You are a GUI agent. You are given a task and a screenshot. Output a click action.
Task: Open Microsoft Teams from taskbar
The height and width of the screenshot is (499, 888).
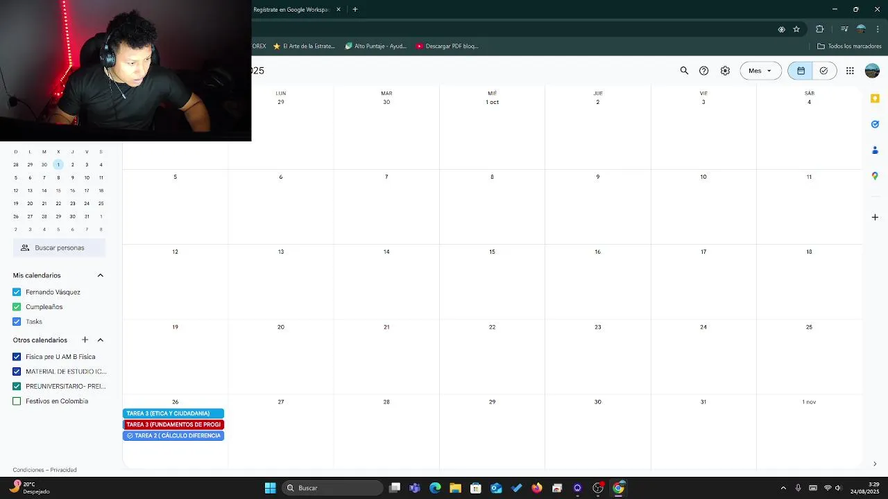pos(415,488)
